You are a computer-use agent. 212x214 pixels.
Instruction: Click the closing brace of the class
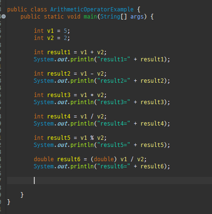click(x=9, y=202)
